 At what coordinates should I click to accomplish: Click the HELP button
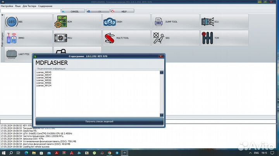click(121, 11)
